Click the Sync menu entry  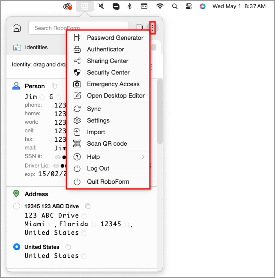[x=108, y=109]
